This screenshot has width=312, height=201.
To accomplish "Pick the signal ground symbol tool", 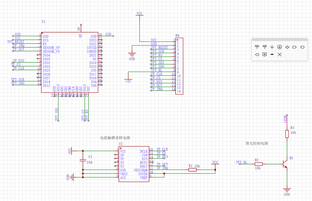I will tap(272, 47).
